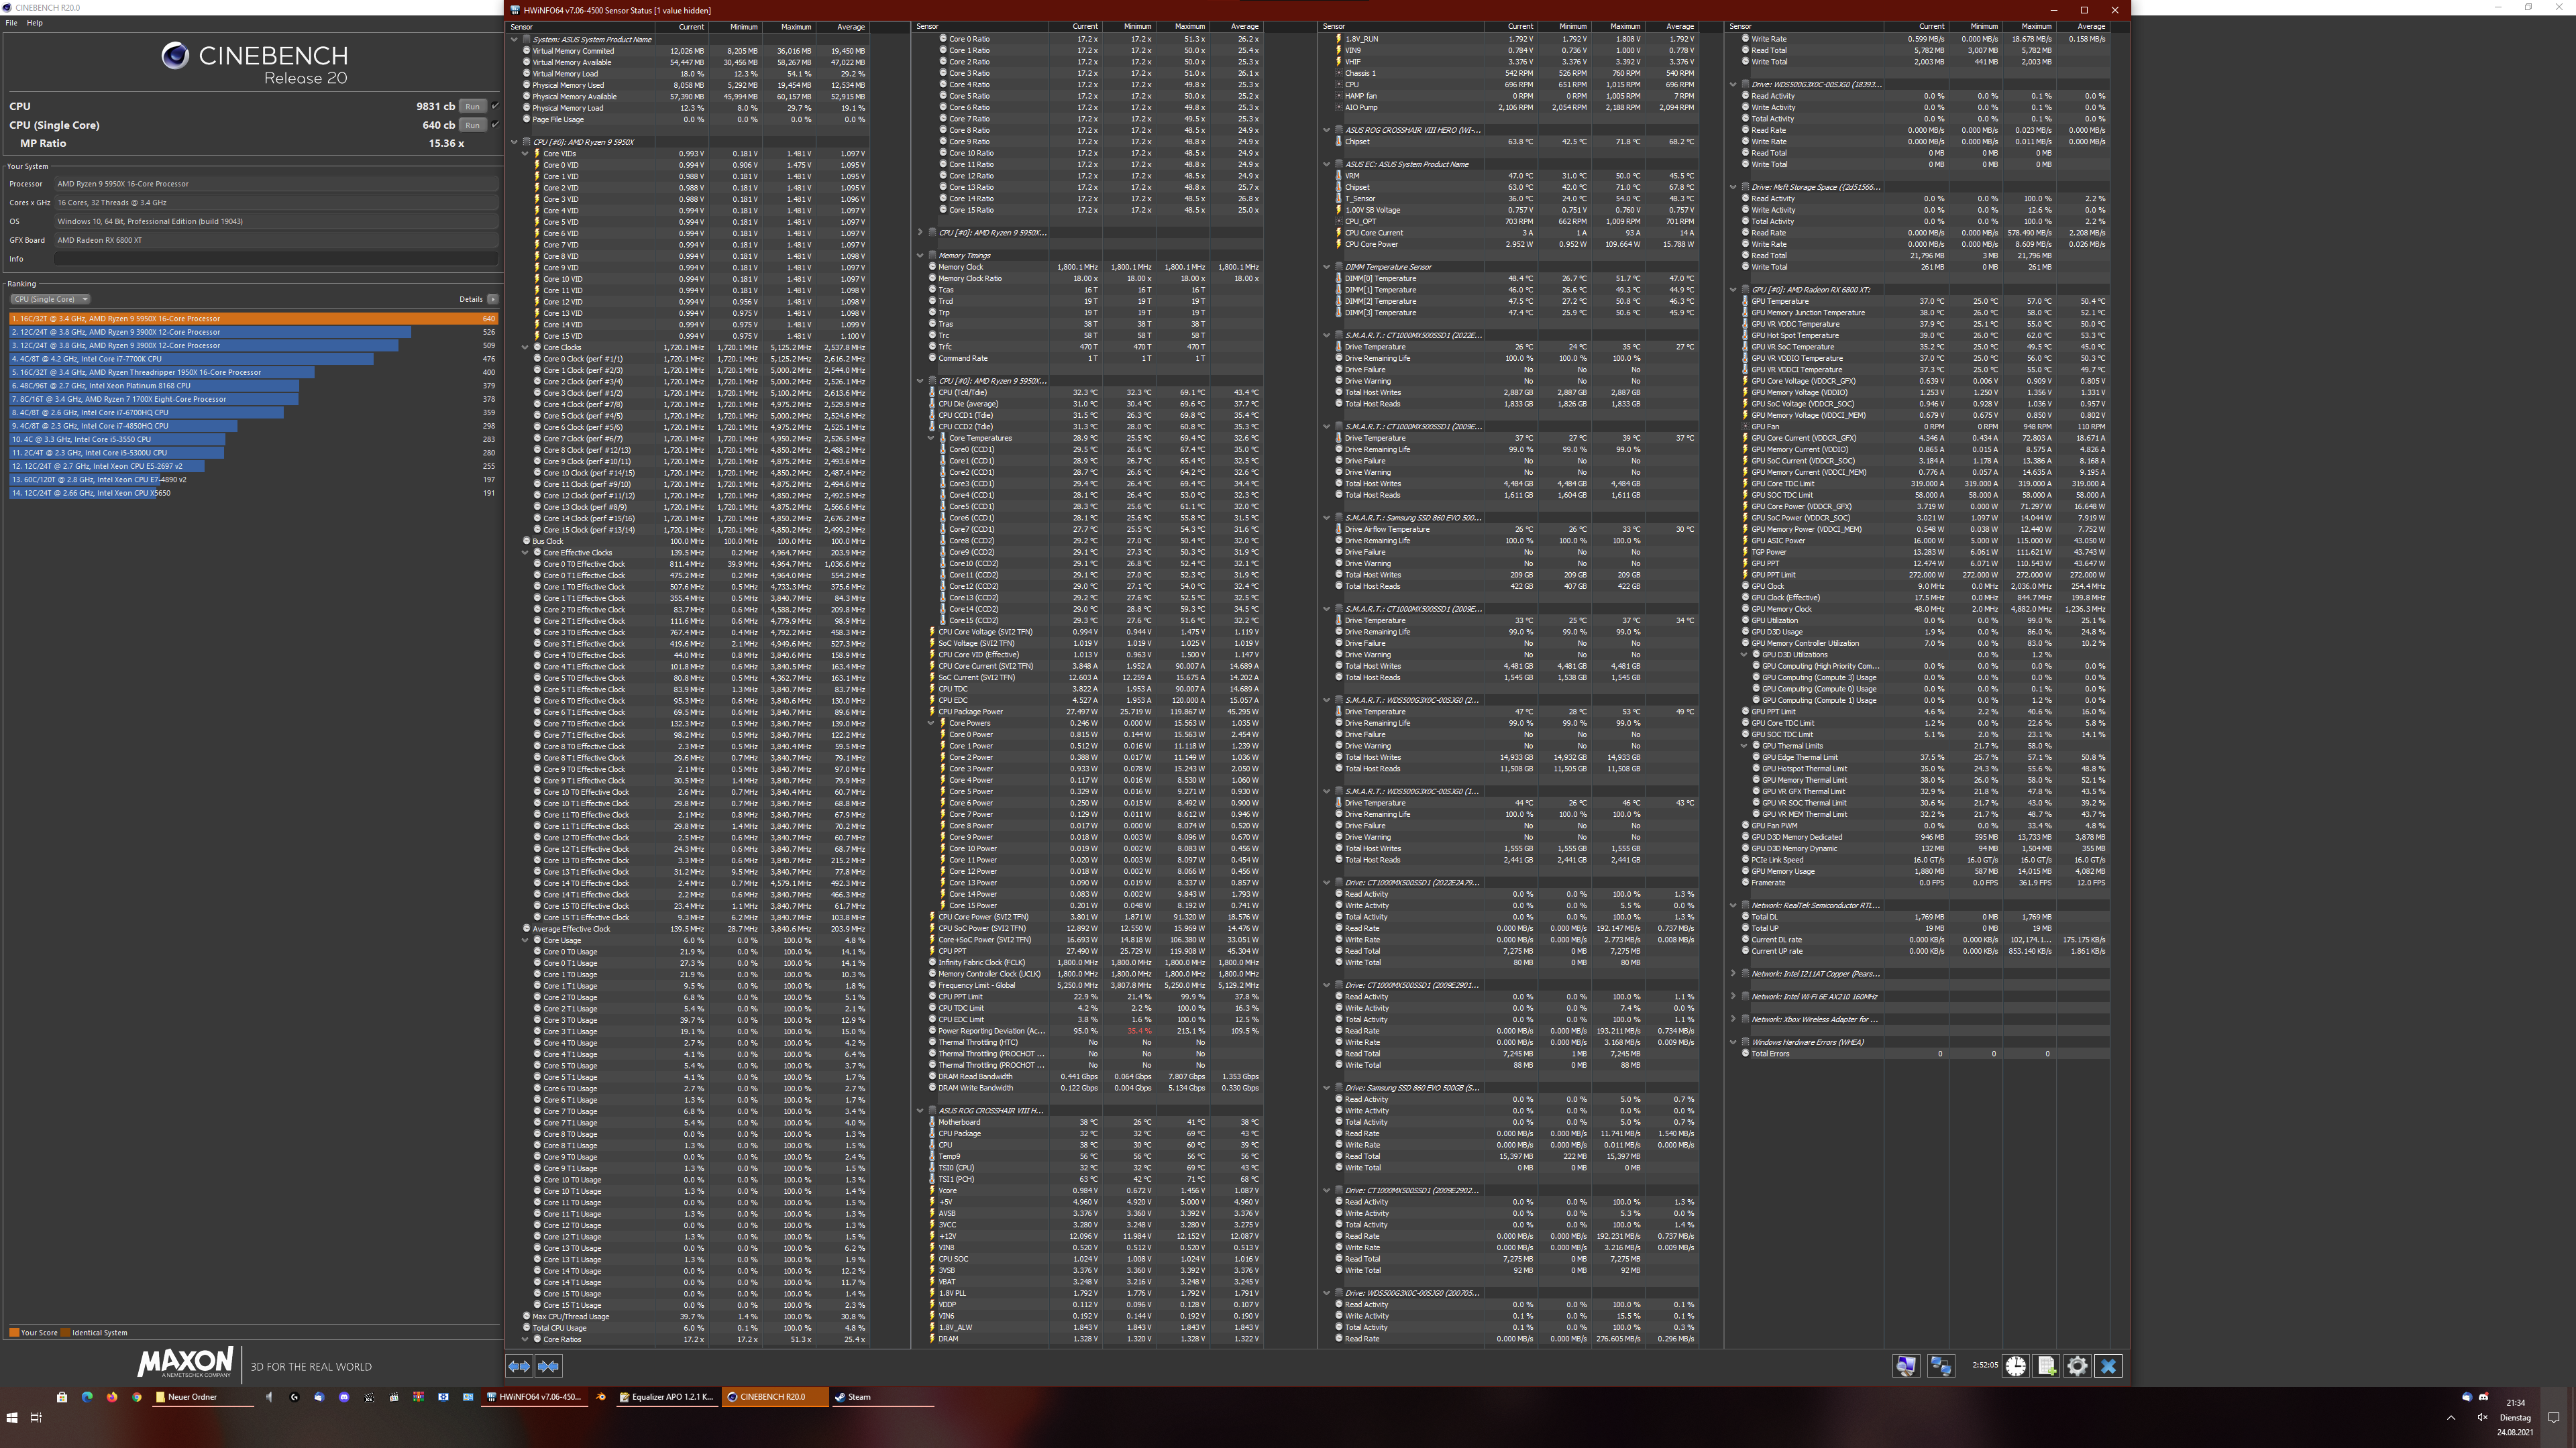Open the File menu in Cinebench
Viewport: 2576px width, 1448px height.
click(11, 23)
